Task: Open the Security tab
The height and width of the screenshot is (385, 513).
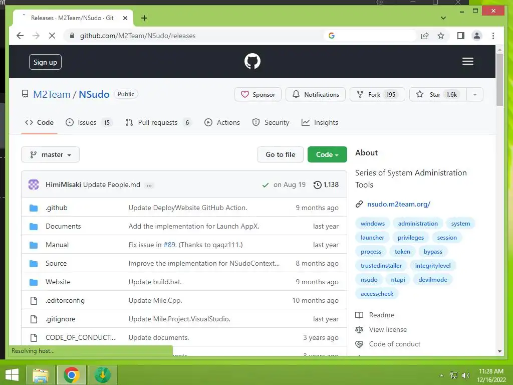Action: click(271, 122)
